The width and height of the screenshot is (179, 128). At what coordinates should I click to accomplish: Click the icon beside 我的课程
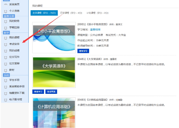point(6,38)
